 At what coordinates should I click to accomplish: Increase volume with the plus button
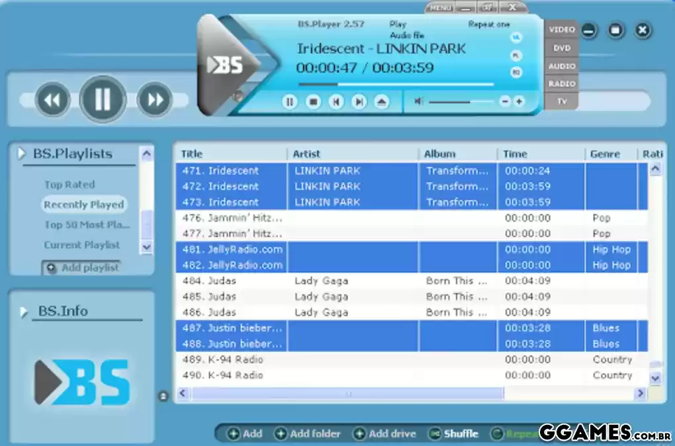[519, 101]
